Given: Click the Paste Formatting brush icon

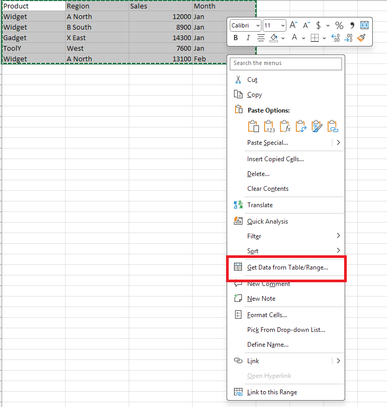Looking at the screenshot, I should (x=317, y=126).
